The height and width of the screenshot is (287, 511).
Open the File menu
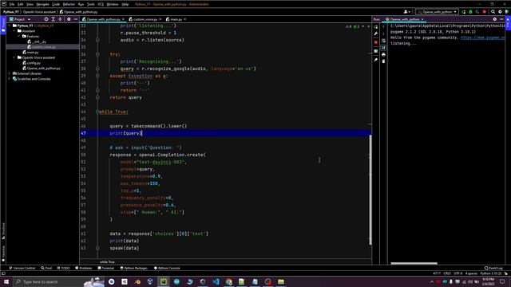(x=12, y=4)
